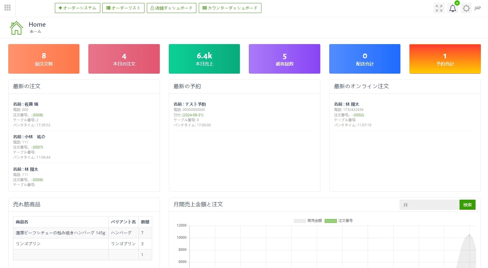This screenshot has height=268, width=488.
Task: Open online order (0002) link
Action: 359,115
